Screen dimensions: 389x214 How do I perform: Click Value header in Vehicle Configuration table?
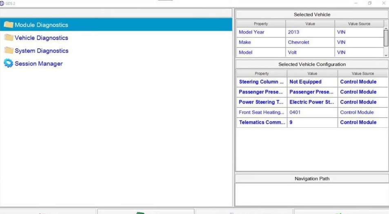(312, 74)
